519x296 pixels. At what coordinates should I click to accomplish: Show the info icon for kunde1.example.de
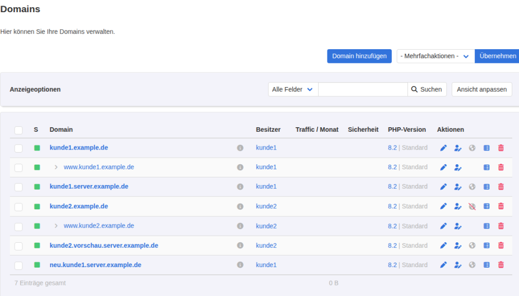[x=240, y=148]
